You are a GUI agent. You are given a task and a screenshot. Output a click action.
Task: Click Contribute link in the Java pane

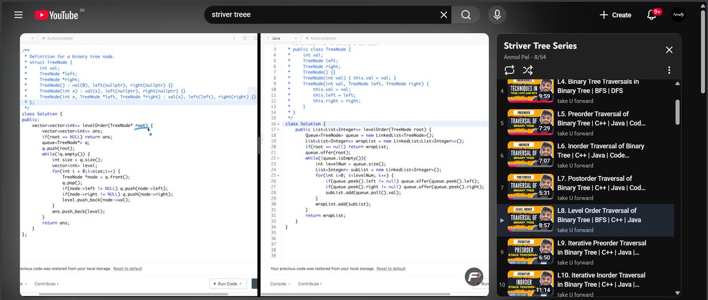(x=310, y=283)
